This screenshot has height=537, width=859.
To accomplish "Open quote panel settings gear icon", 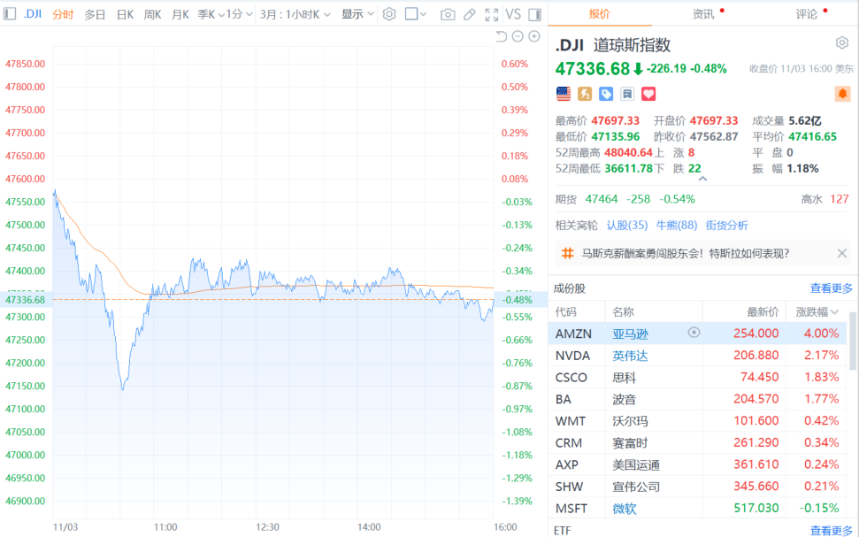I will (x=842, y=42).
